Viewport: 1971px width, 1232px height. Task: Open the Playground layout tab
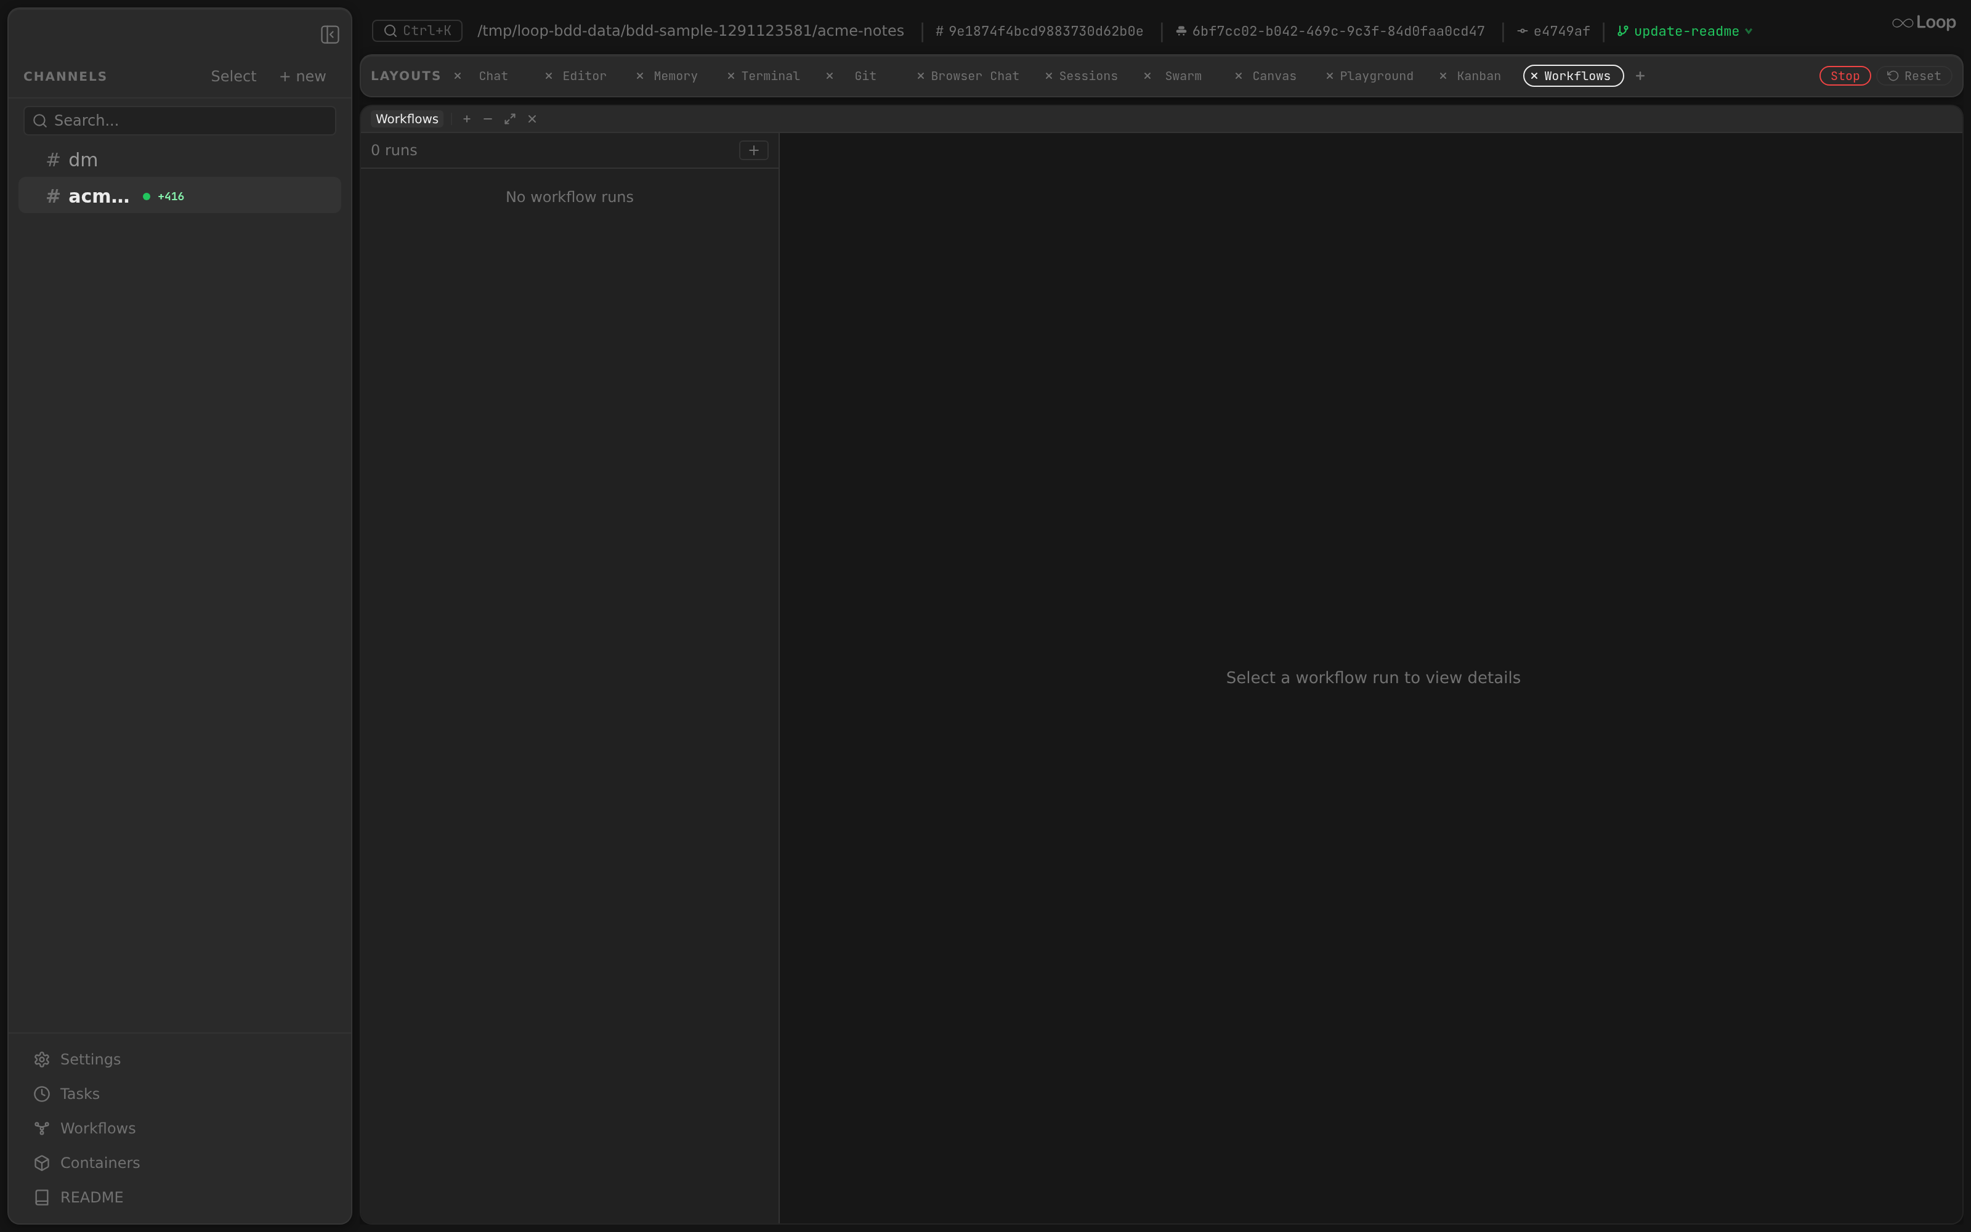[1377, 76]
